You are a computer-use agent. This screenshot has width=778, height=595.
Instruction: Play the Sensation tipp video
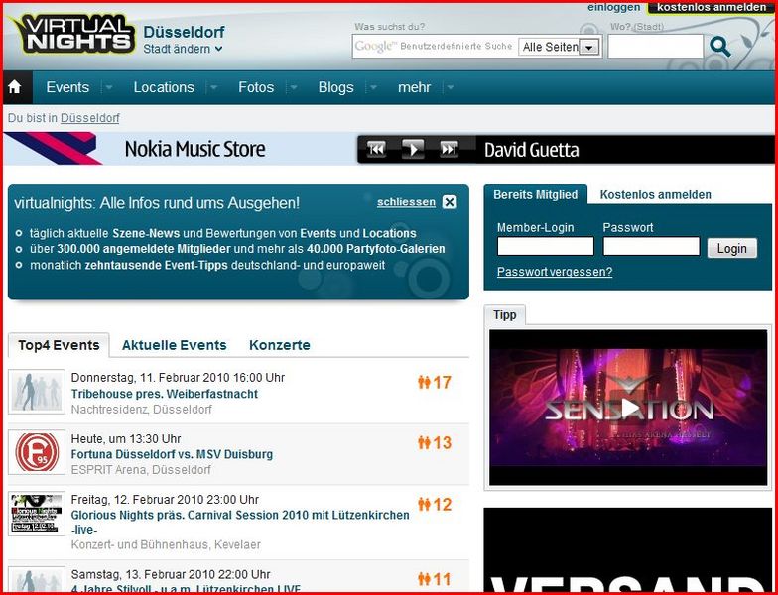point(628,408)
